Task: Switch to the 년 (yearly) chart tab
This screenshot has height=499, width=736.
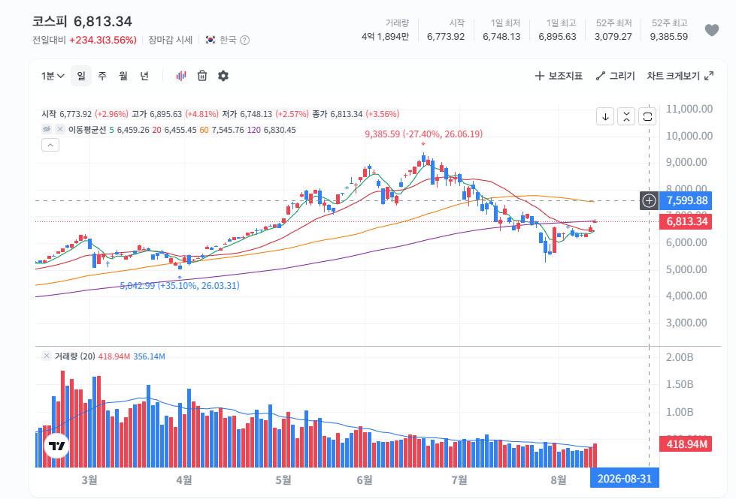Action: click(144, 76)
